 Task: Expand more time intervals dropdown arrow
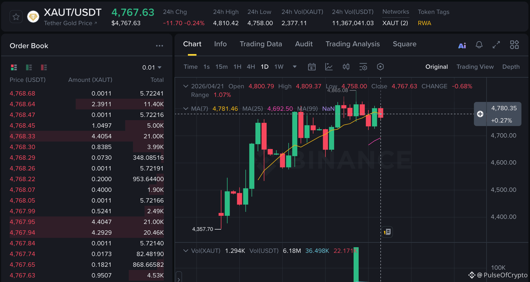point(295,67)
